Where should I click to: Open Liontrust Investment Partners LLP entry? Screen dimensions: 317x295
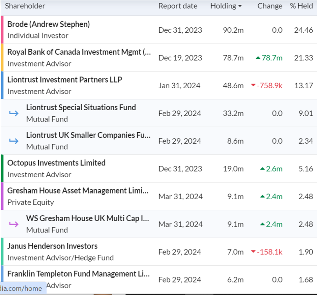(x=65, y=80)
